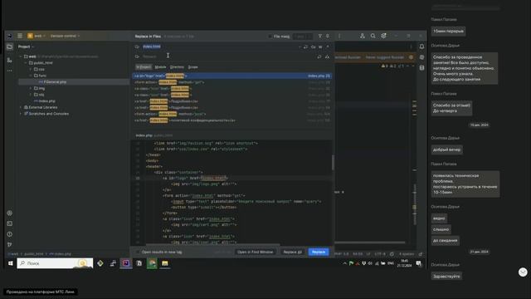Viewport: 531px width, 299px height.
Task: Expand the img folder
Action: 31,88
